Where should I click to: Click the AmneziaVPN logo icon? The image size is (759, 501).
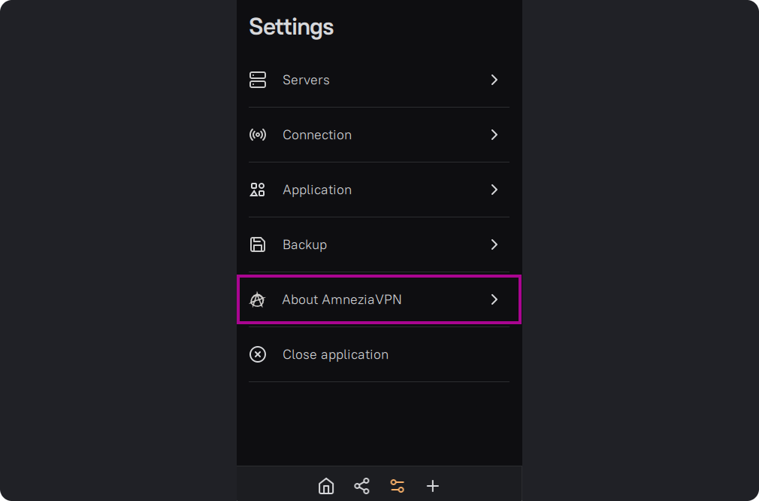(x=258, y=299)
